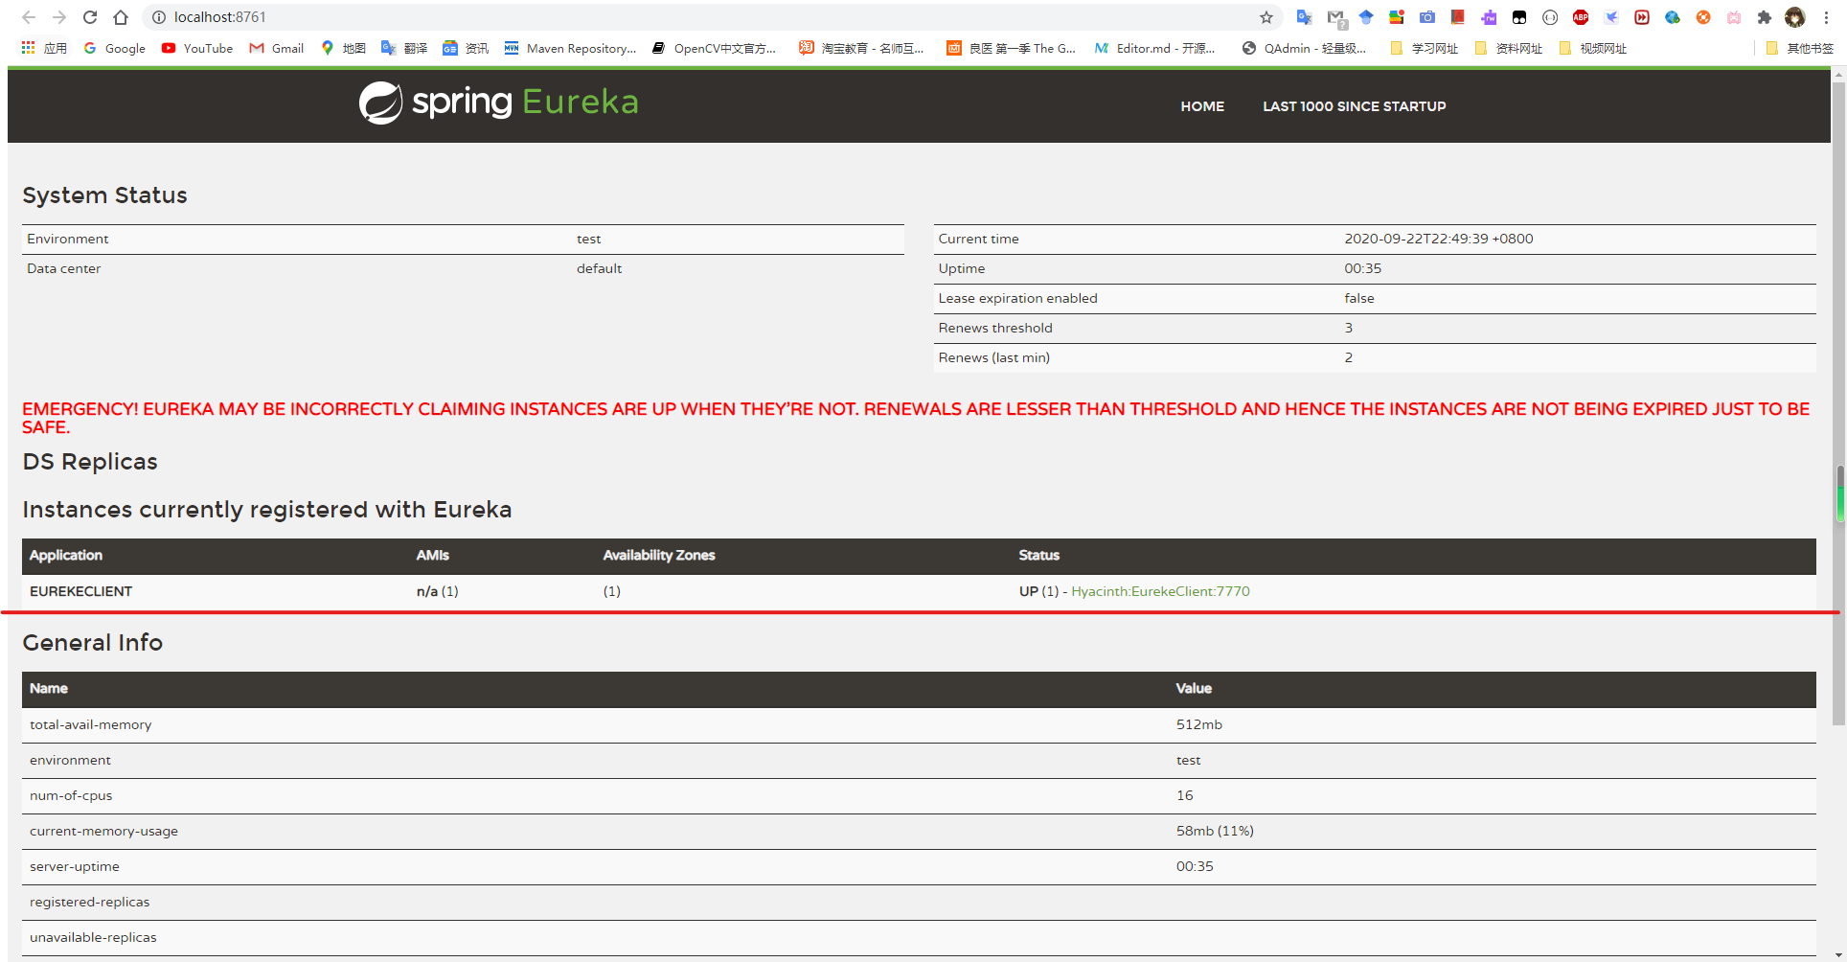Open the red dictionary book extension

click(x=1458, y=17)
